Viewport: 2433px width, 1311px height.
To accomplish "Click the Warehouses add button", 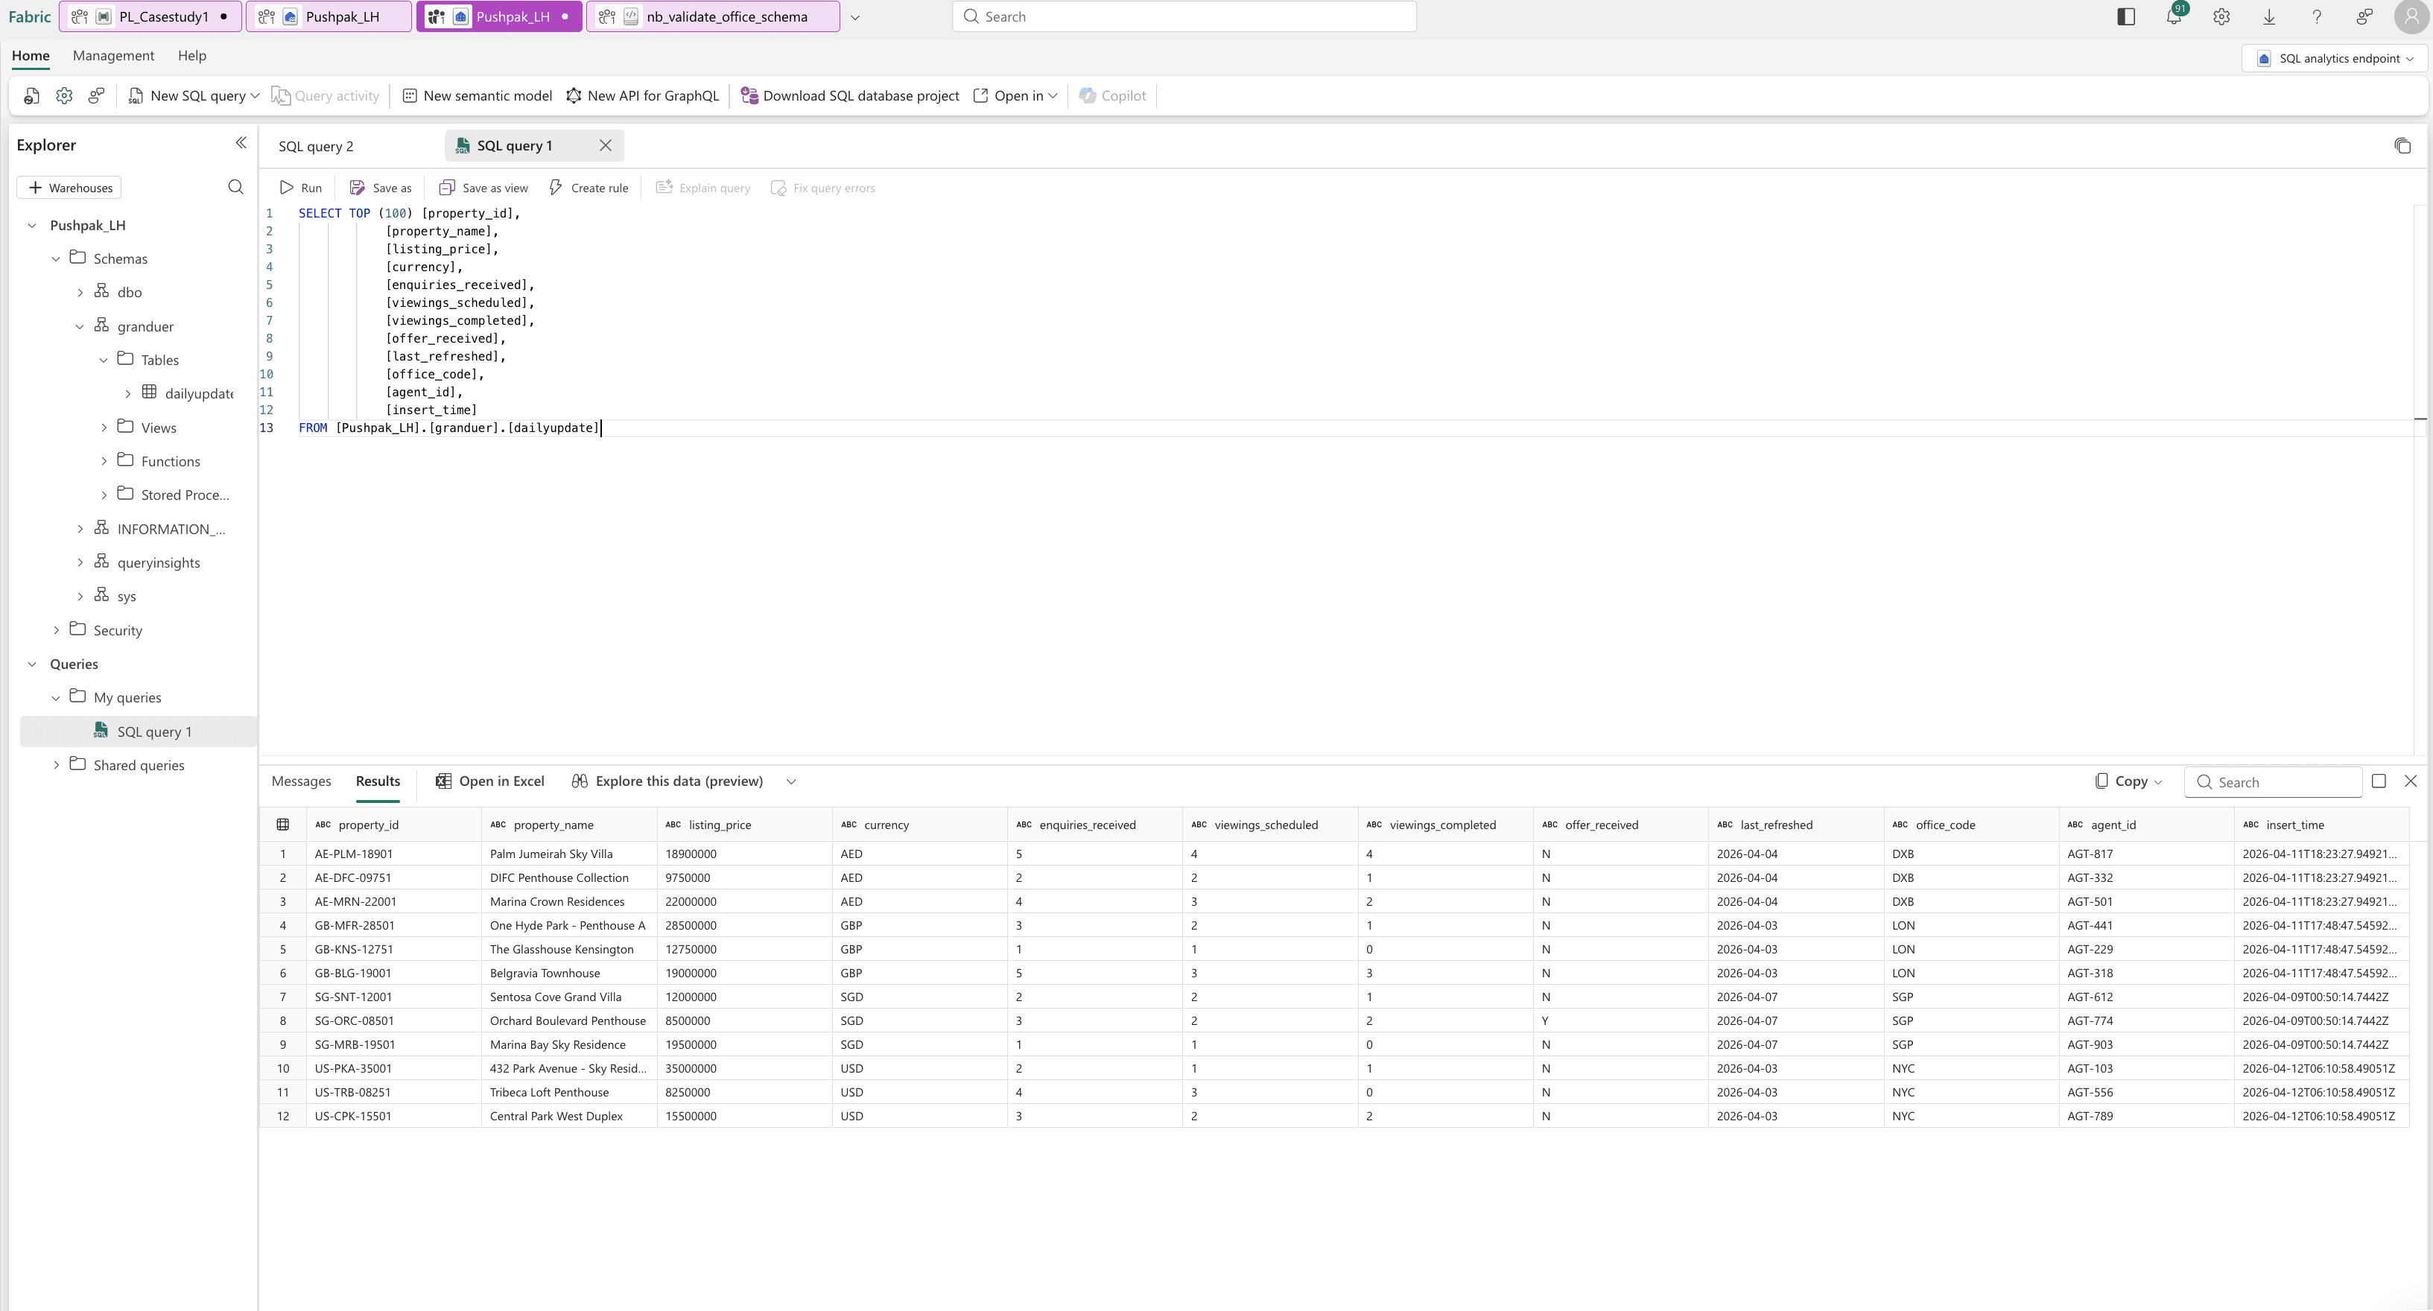I will coord(70,188).
